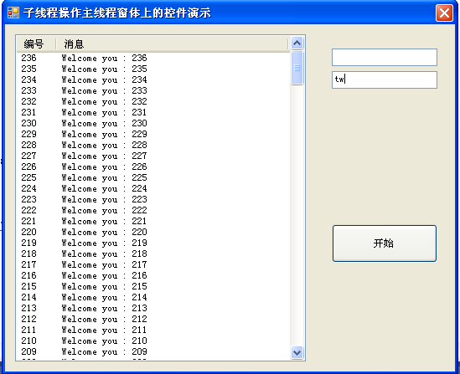Select row 'Welcome you : 212'
This screenshot has height=374, width=460.
pyautogui.click(x=153, y=319)
